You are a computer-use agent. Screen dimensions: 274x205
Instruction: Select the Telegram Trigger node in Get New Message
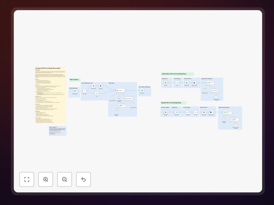[75, 91]
